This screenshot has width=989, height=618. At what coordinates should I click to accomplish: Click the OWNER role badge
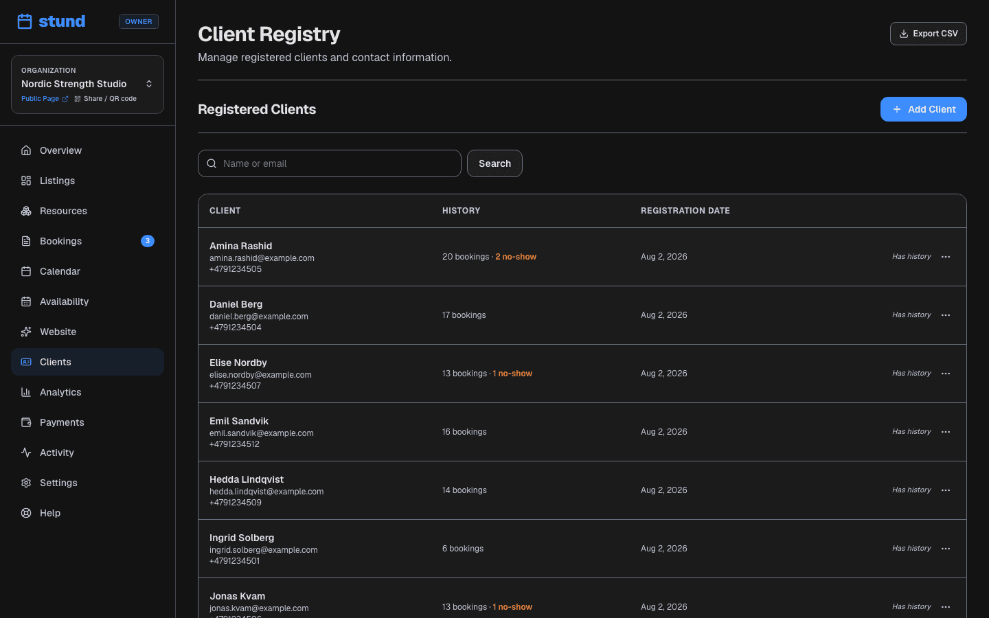click(x=139, y=22)
